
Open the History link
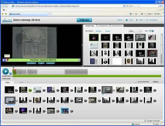[120, 20]
